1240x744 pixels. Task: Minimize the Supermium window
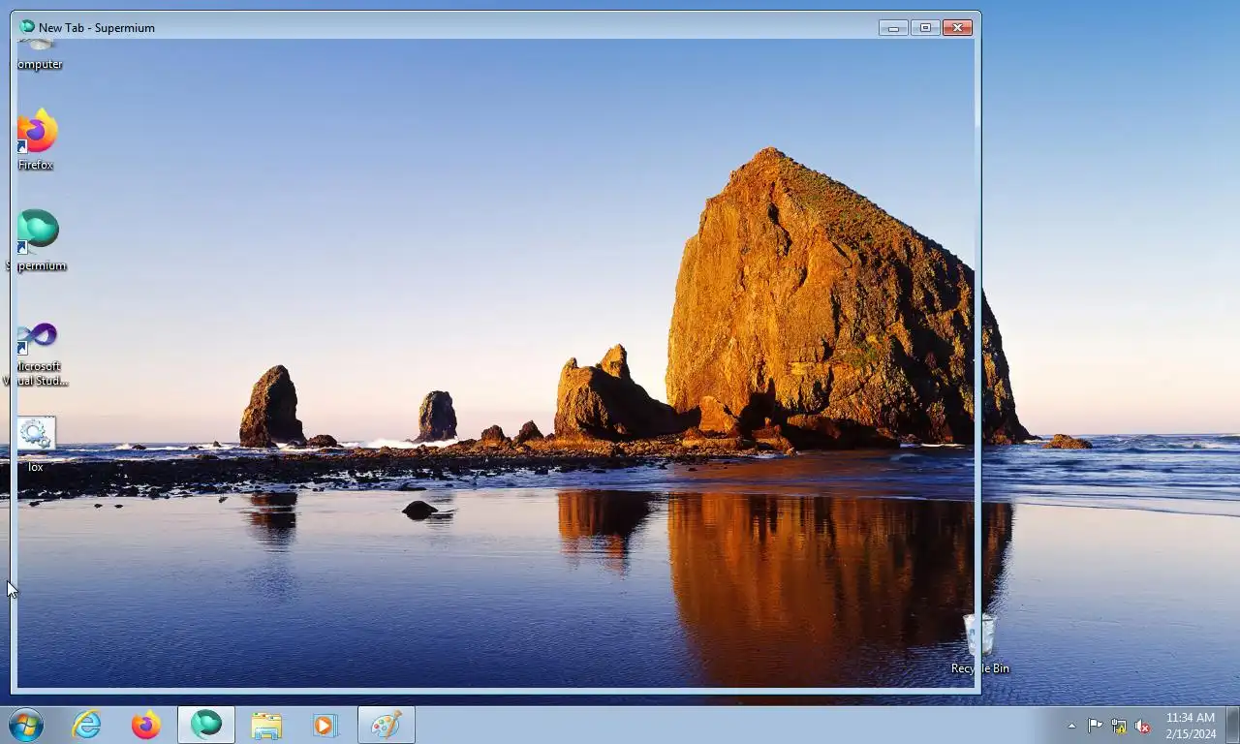[893, 27]
